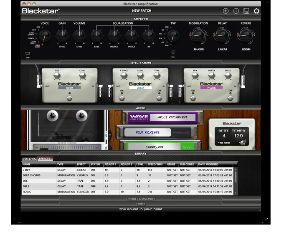Image resolution: width=284 pixels, height=245 pixels.
Task: Collapse the Effects Chain section header
Action: [141, 62]
